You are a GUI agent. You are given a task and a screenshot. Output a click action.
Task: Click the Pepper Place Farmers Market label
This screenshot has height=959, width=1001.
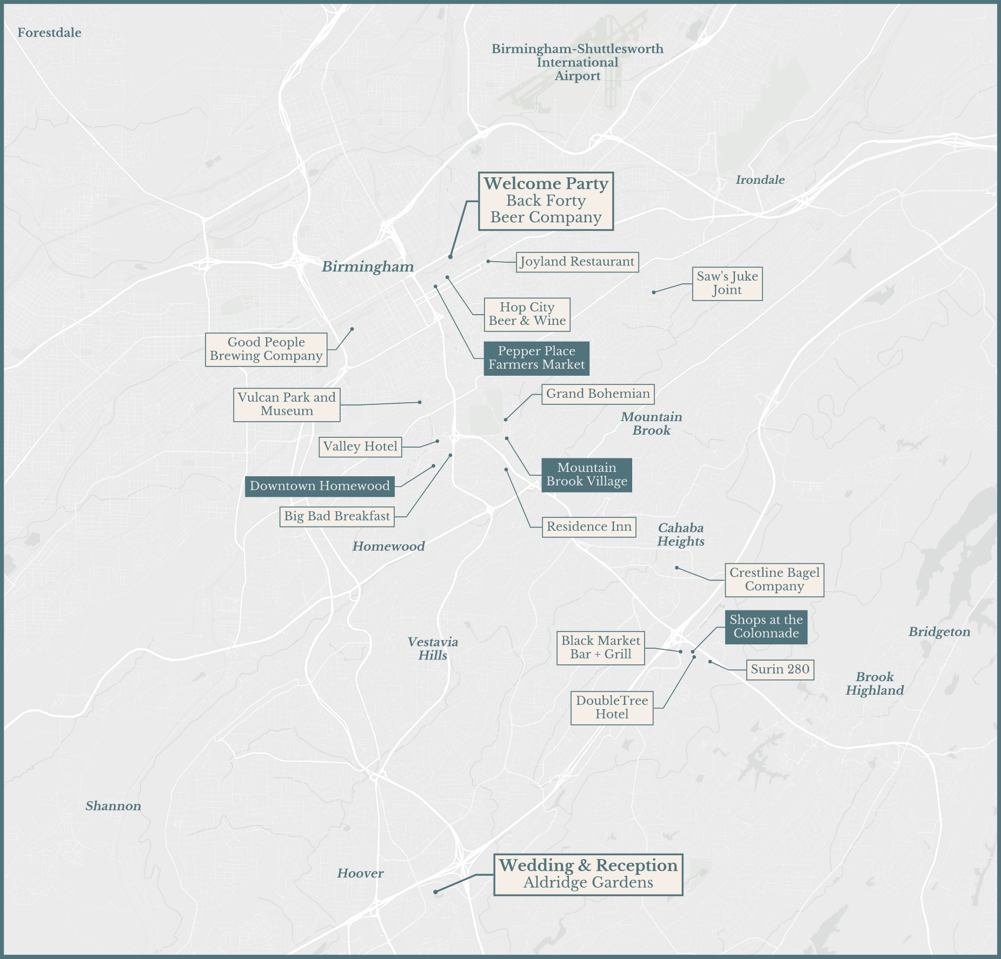[536, 358]
